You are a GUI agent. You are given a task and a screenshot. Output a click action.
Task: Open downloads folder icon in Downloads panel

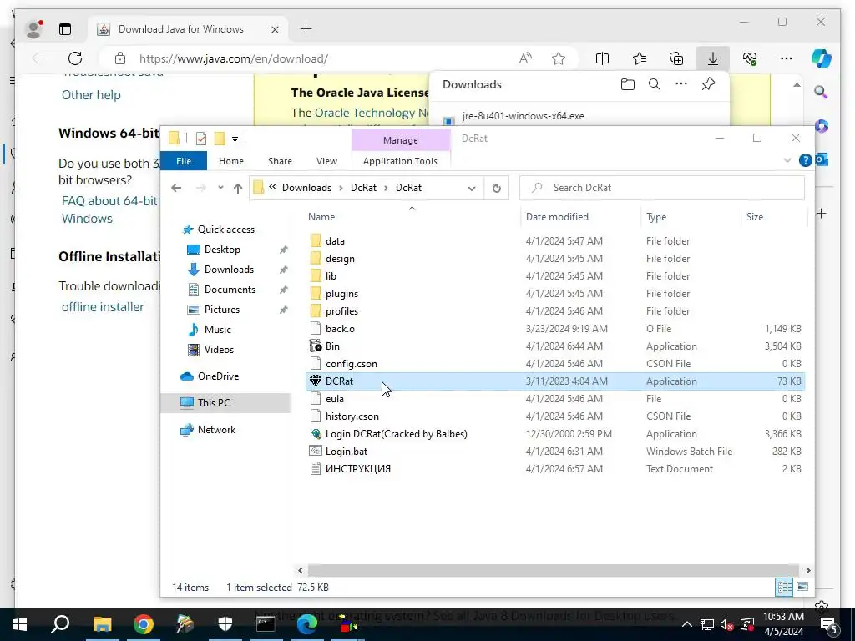tap(628, 84)
